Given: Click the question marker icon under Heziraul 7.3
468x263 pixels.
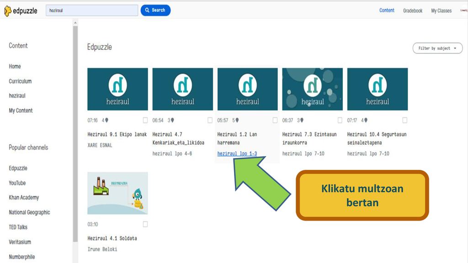Looking at the screenshot, I should click(302, 120).
